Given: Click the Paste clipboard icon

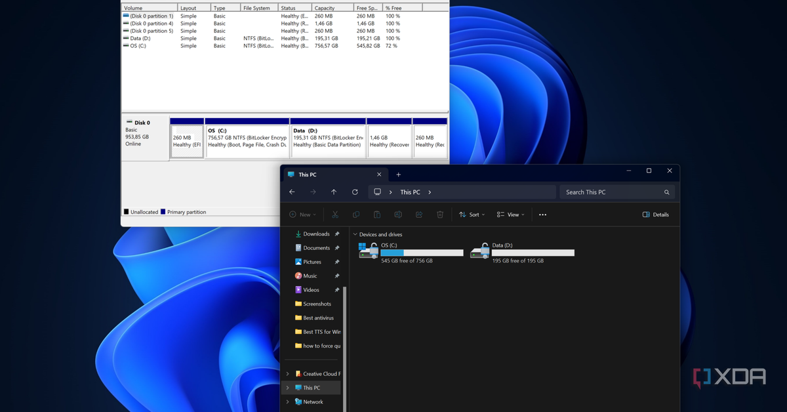Looking at the screenshot, I should 377,215.
